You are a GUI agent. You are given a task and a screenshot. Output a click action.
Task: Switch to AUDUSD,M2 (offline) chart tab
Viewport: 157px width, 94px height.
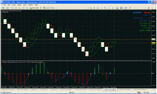tap(125, 89)
